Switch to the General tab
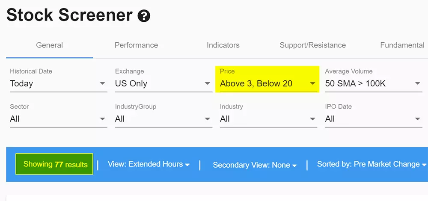This screenshot has width=428, height=201. click(49, 45)
